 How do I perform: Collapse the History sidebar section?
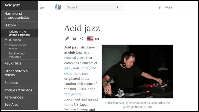pos(10,25)
